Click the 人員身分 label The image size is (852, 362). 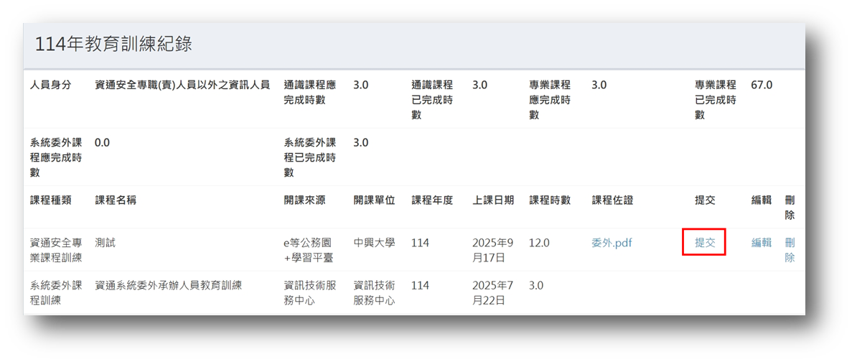click(50, 85)
